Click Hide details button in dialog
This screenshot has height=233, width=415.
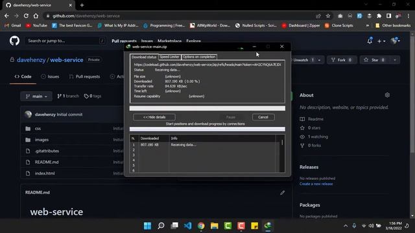154,117
